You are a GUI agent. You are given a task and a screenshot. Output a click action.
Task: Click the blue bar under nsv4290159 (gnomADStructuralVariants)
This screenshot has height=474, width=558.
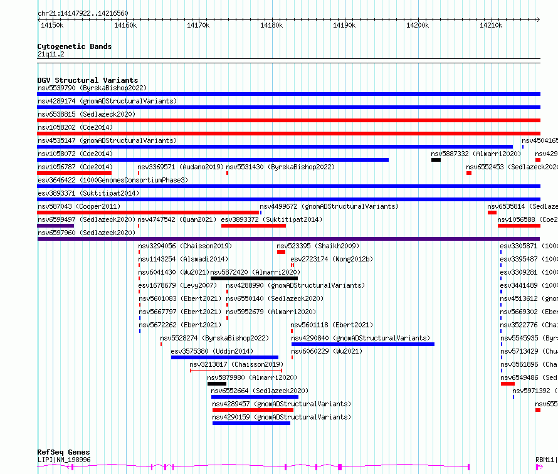coord(251,423)
